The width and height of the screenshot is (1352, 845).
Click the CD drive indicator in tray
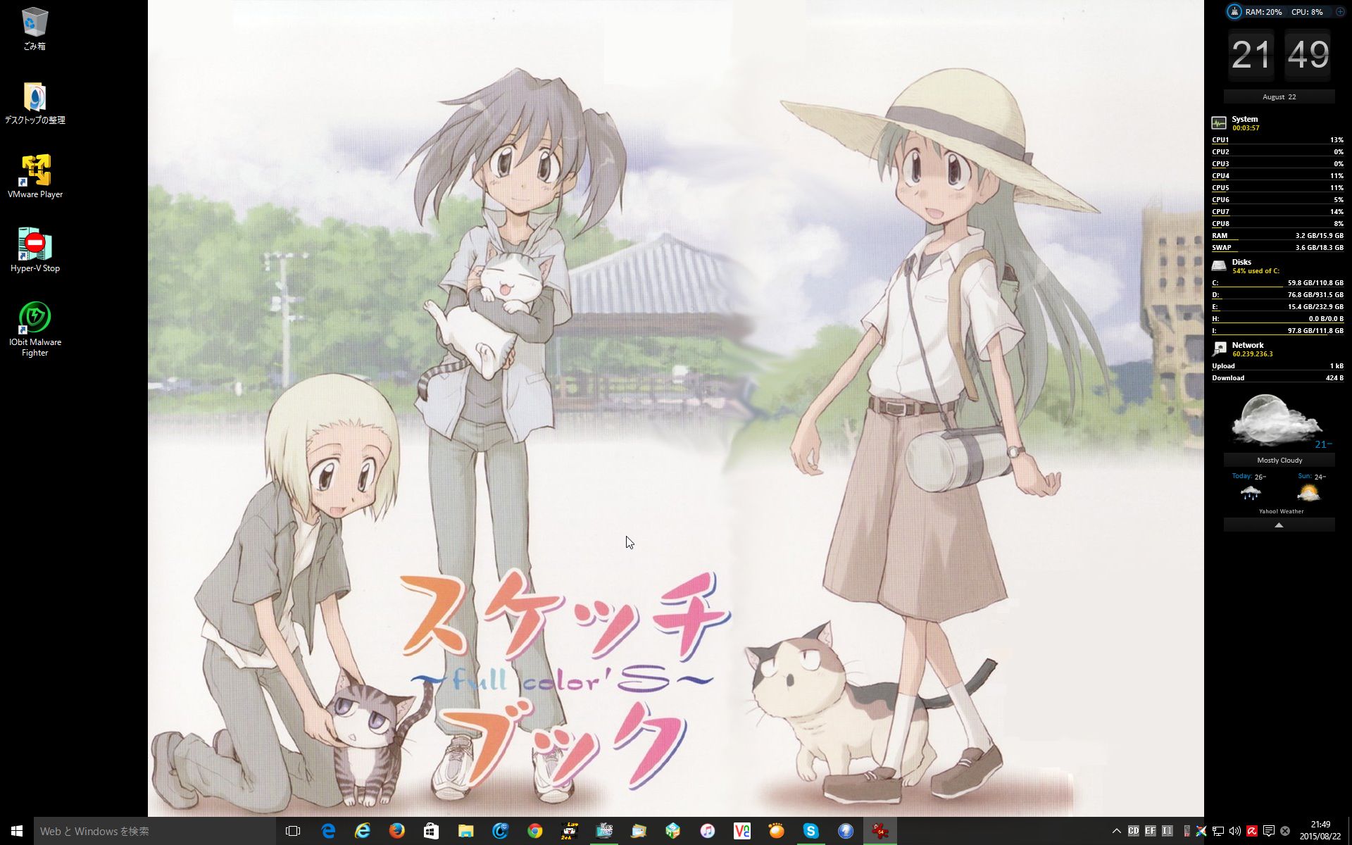1134,831
